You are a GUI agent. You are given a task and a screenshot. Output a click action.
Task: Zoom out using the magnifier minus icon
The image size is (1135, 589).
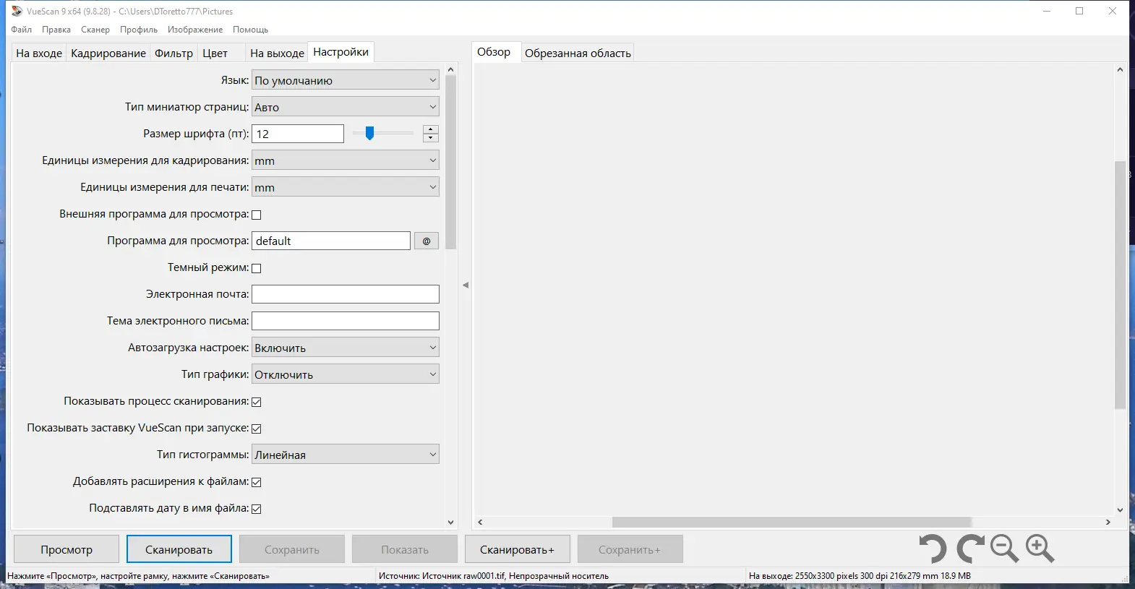[x=1004, y=549]
